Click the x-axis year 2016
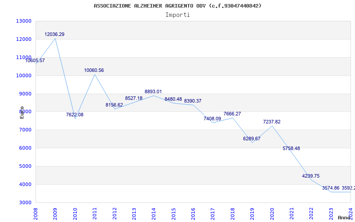 (x=193, y=214)
